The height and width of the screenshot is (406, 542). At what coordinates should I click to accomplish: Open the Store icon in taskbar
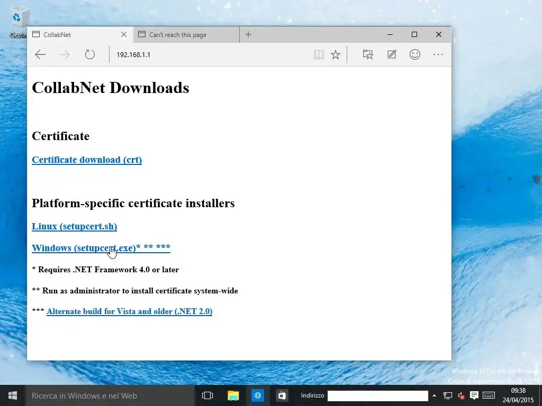[282, 395]
